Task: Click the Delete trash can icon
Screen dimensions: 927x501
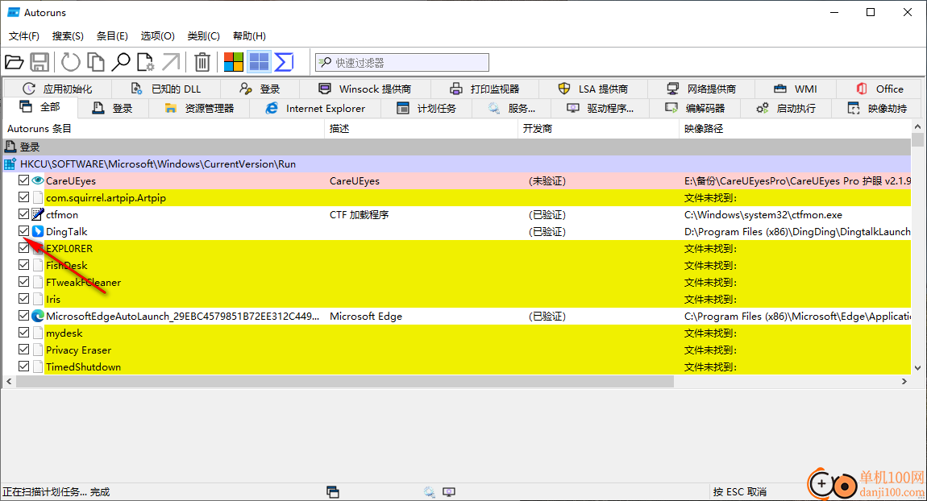Action: pos(202,62)
